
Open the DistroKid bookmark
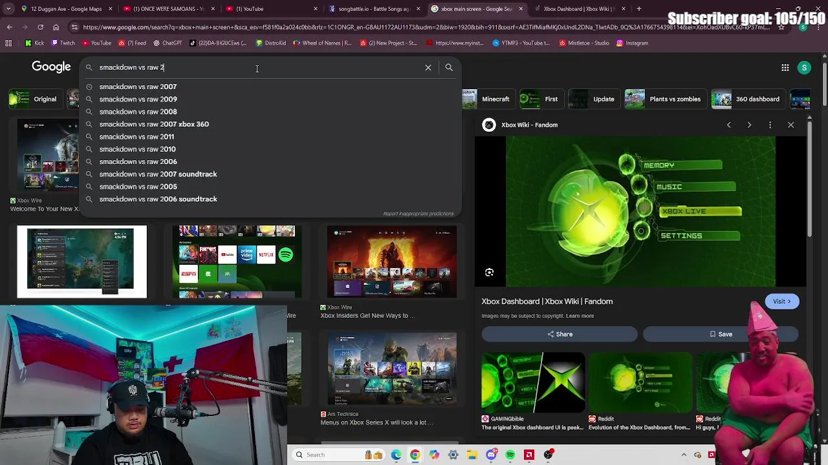[270, 43]
